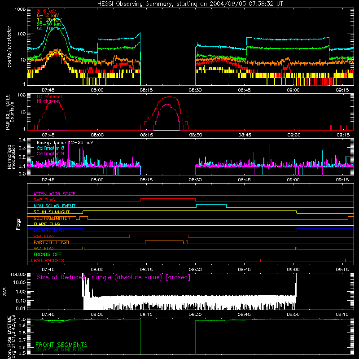
Task: Click the 08:30 tick in particle rates panel
Action: (196, 135)
